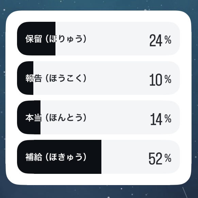Click the light unfilled area of the 報告 bar
The width and height of the screenshot is (198, 198).
click(x=106, y=78)
